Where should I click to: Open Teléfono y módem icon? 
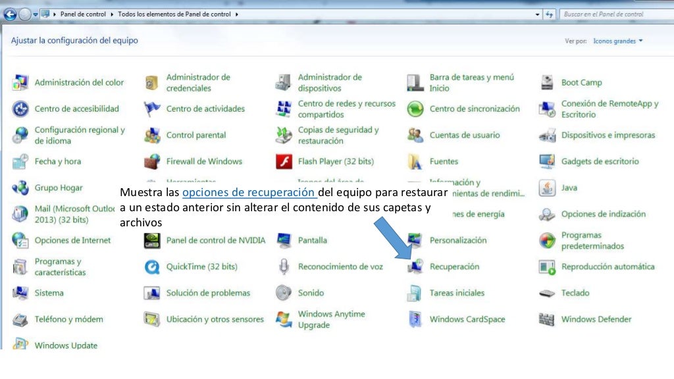[20, 319]
